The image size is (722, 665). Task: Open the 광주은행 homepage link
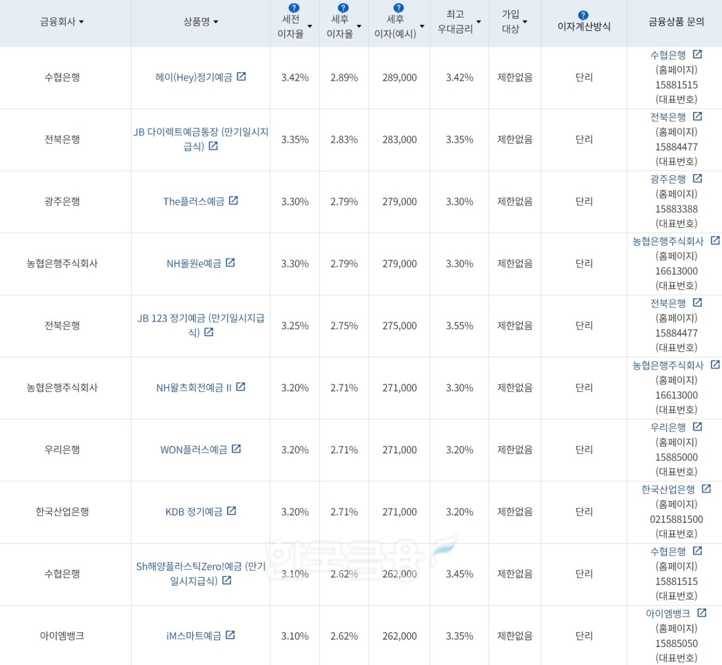click(669, 179)
